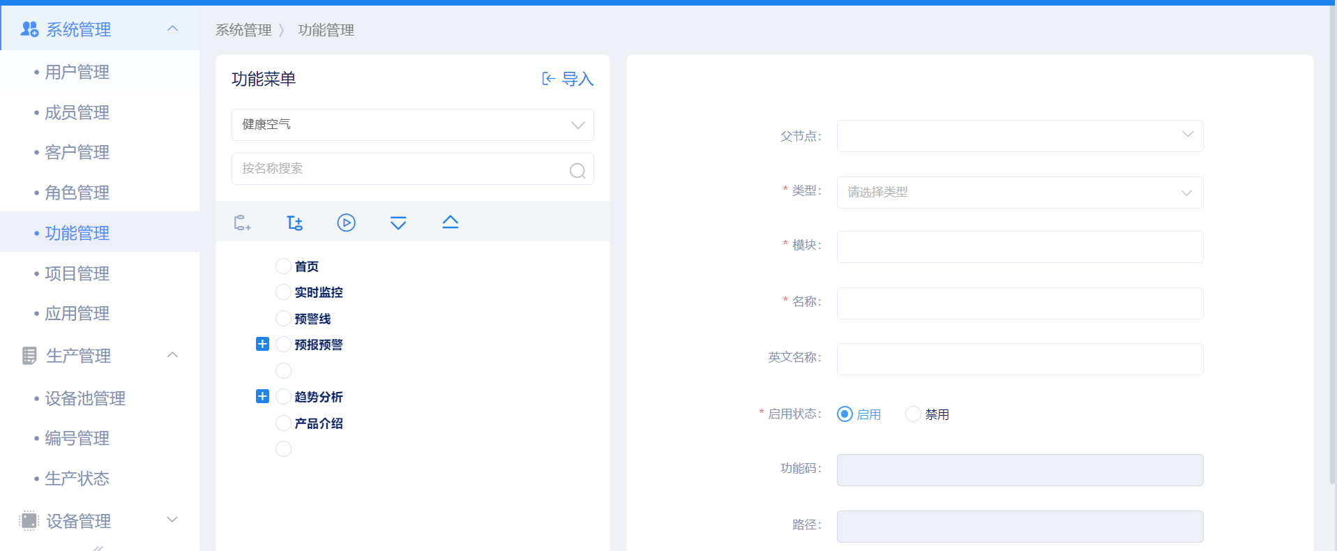Screen dimensions: 1337x551
Task: Click the 设备管理 chip icon in sidebar
Action: (x=29, y=520)
